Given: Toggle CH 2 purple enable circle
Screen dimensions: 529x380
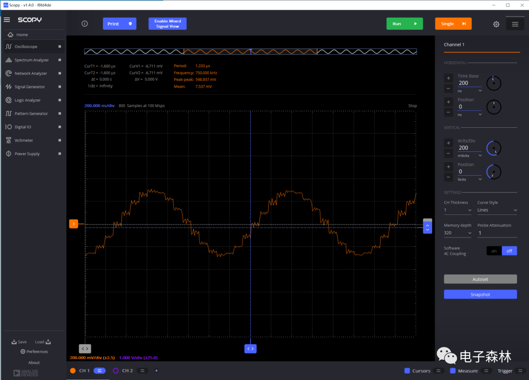Looking at the screenshot, I should (116, 371).
